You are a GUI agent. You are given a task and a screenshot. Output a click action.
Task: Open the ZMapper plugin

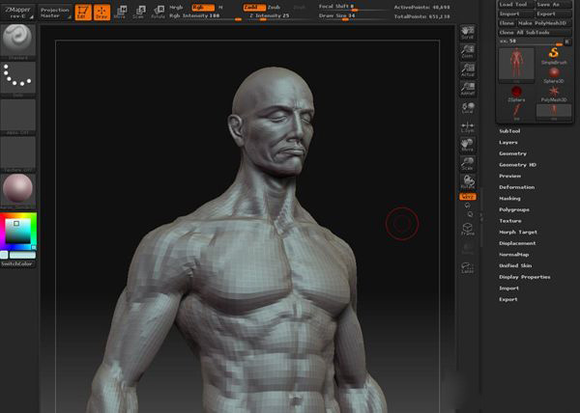17,12
